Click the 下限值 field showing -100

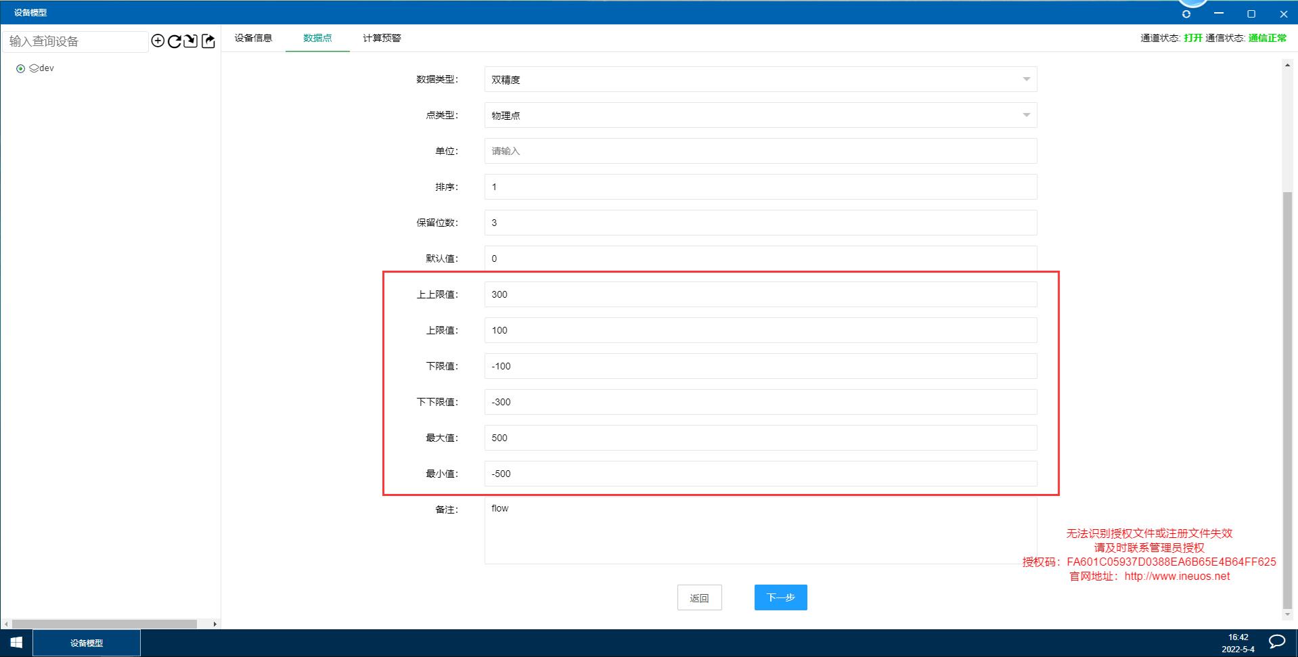tap(761, 366)
